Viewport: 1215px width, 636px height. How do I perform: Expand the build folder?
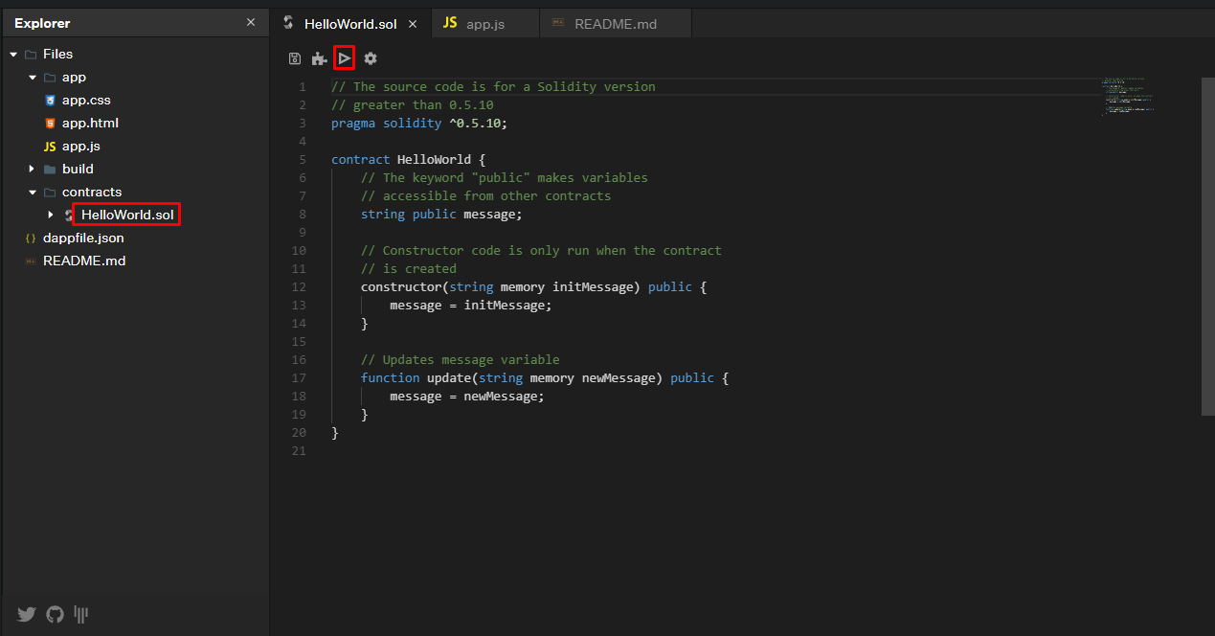click(x=33, y=170)
